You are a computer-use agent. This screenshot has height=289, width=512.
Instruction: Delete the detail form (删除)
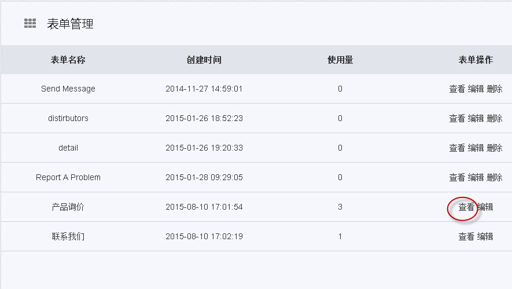coord(495,148)
